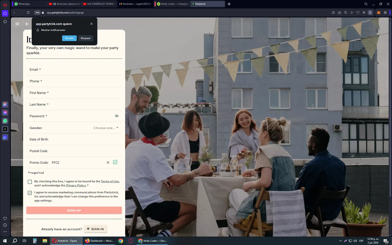The height and width of the screenshot is (245, 392).
Task: Switch to the WhatsApp tab
Action: pyautogui.click(x=29, y=4)
